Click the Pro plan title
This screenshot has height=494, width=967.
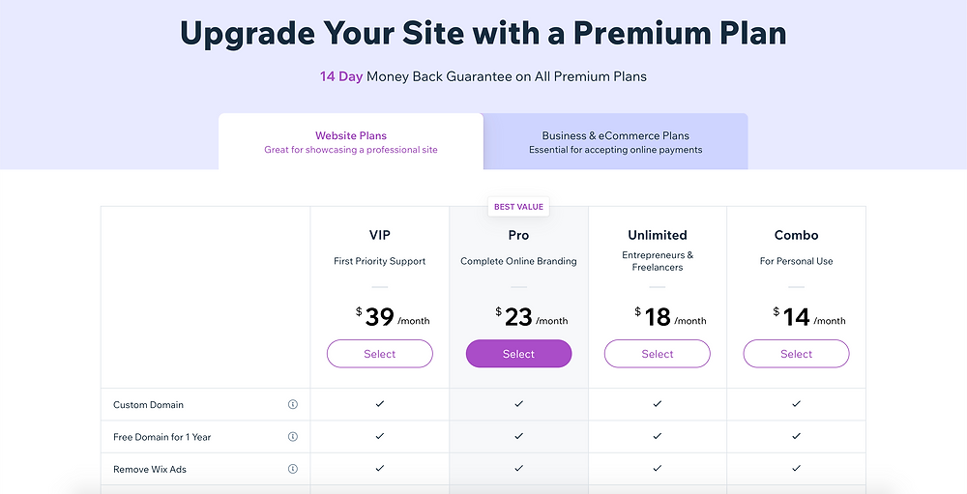coord(518,235)
